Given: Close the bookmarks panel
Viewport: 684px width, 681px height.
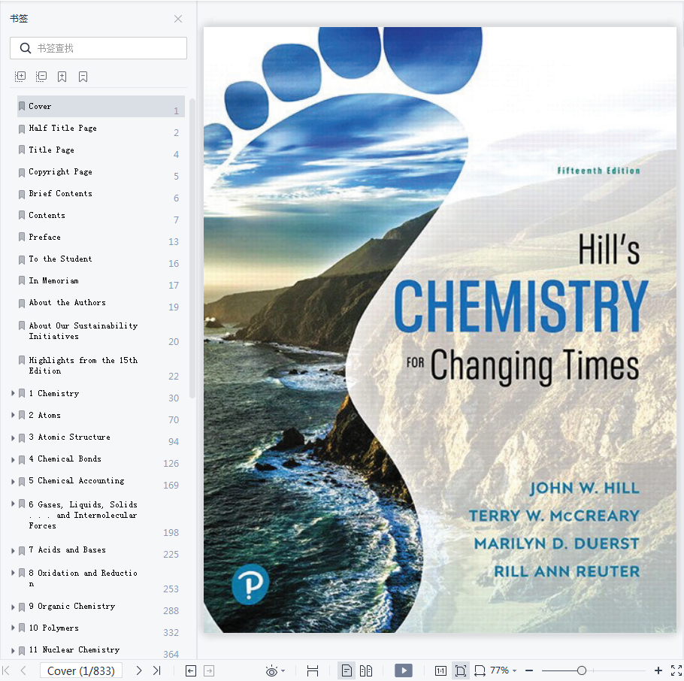Looking at the screenshot, I should 178,19.
